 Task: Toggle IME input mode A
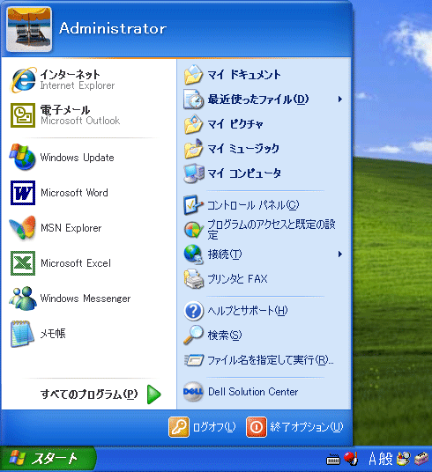click(373, 459)
